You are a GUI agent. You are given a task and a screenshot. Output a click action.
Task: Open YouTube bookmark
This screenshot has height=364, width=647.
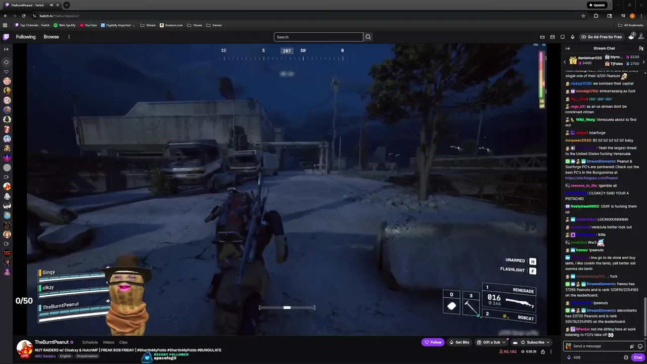click(88, 25)
